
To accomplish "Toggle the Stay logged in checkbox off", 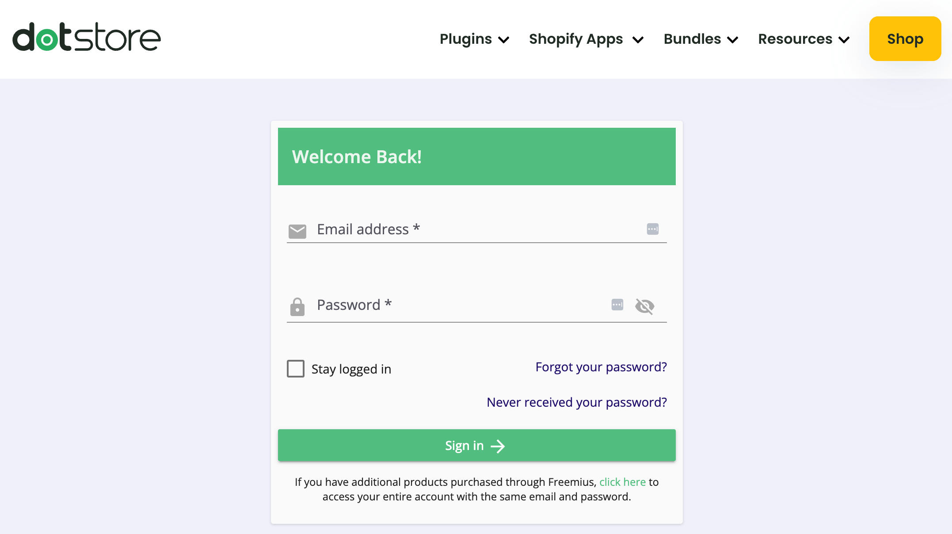I will [x=296, y=368].
